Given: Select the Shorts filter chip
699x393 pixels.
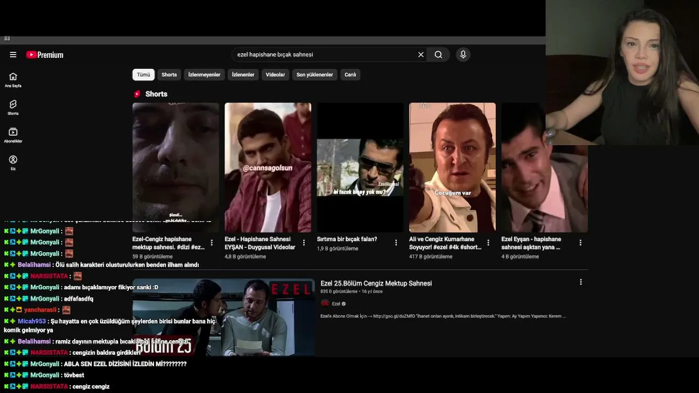Looking at the screenshot, I should (169, 75).
